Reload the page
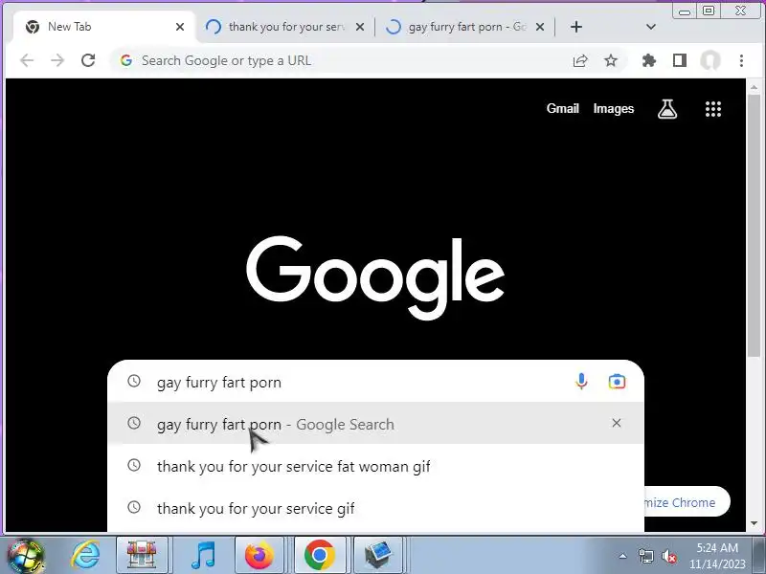This screenshot has height=574, width=766. pos(88,60)
